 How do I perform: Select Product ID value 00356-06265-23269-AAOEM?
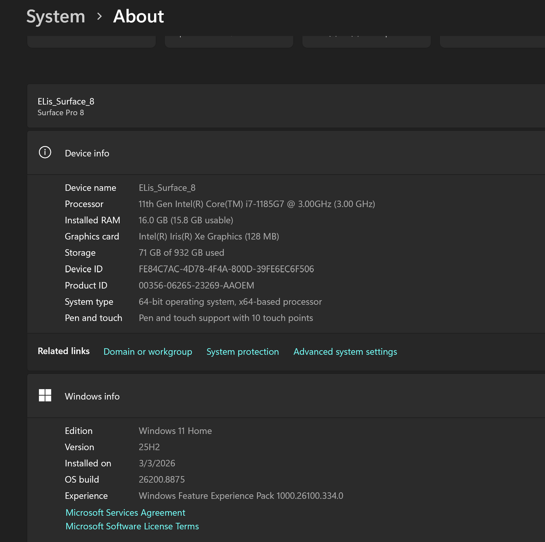click(197, 285)
